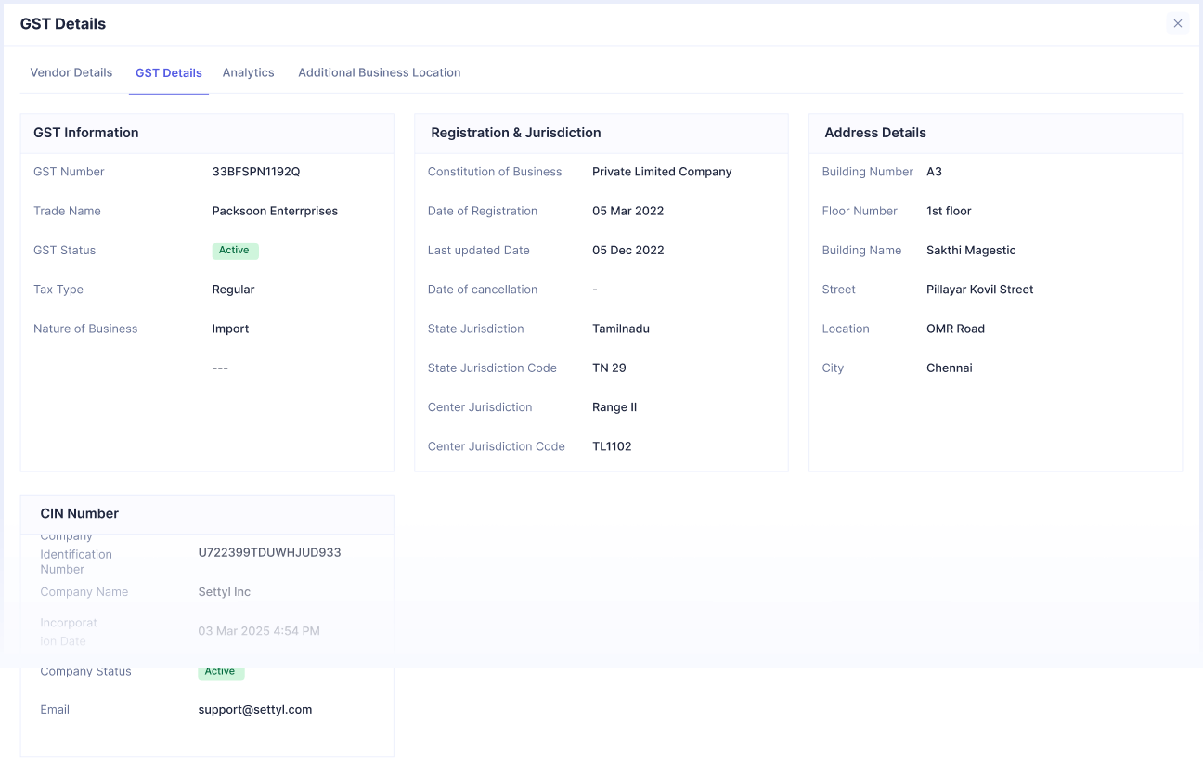This screenshot has width=1203, height=761.
Task: Open the Analytics tab
Action: click(x=249, y=72)
